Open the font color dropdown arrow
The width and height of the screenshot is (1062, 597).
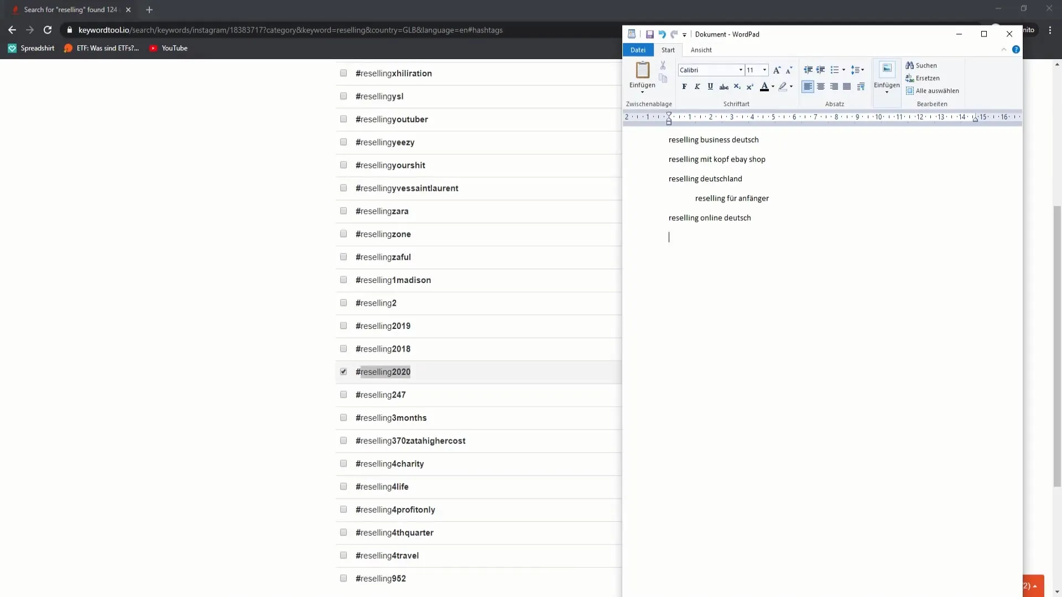773,86
